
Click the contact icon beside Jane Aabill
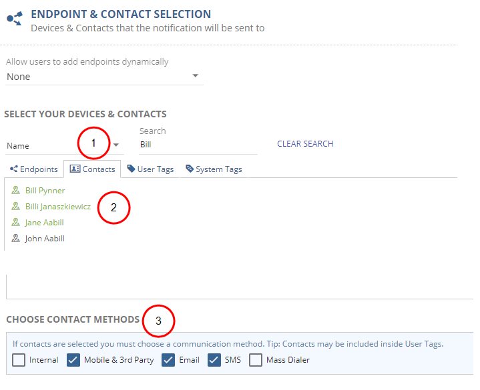click(x=16, y=223)
